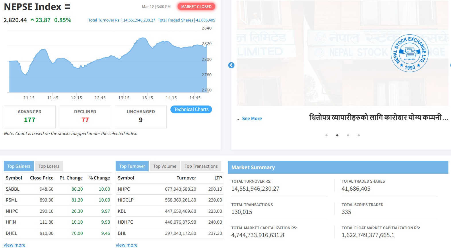Click SABBL's close price 948.60
Screen dimensions: 451x248
point(46,189)
